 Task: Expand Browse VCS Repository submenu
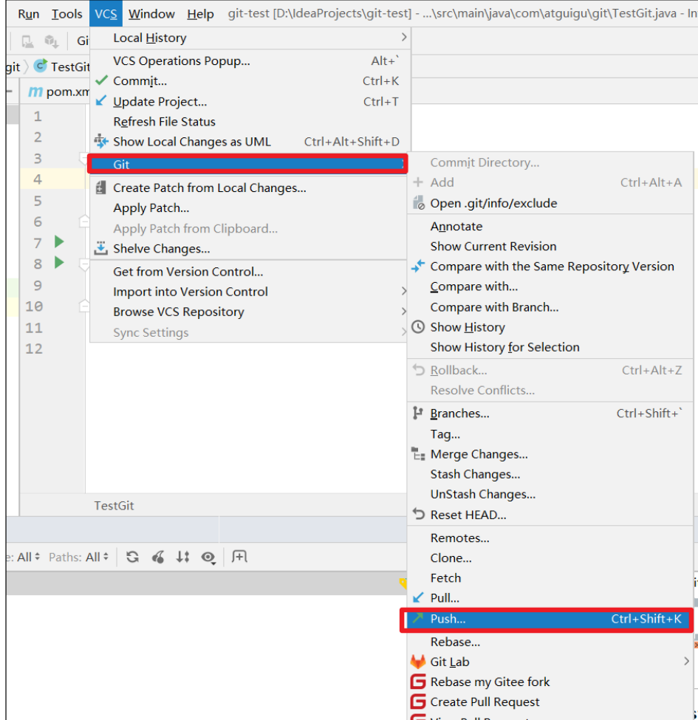(x=250, y=312)
